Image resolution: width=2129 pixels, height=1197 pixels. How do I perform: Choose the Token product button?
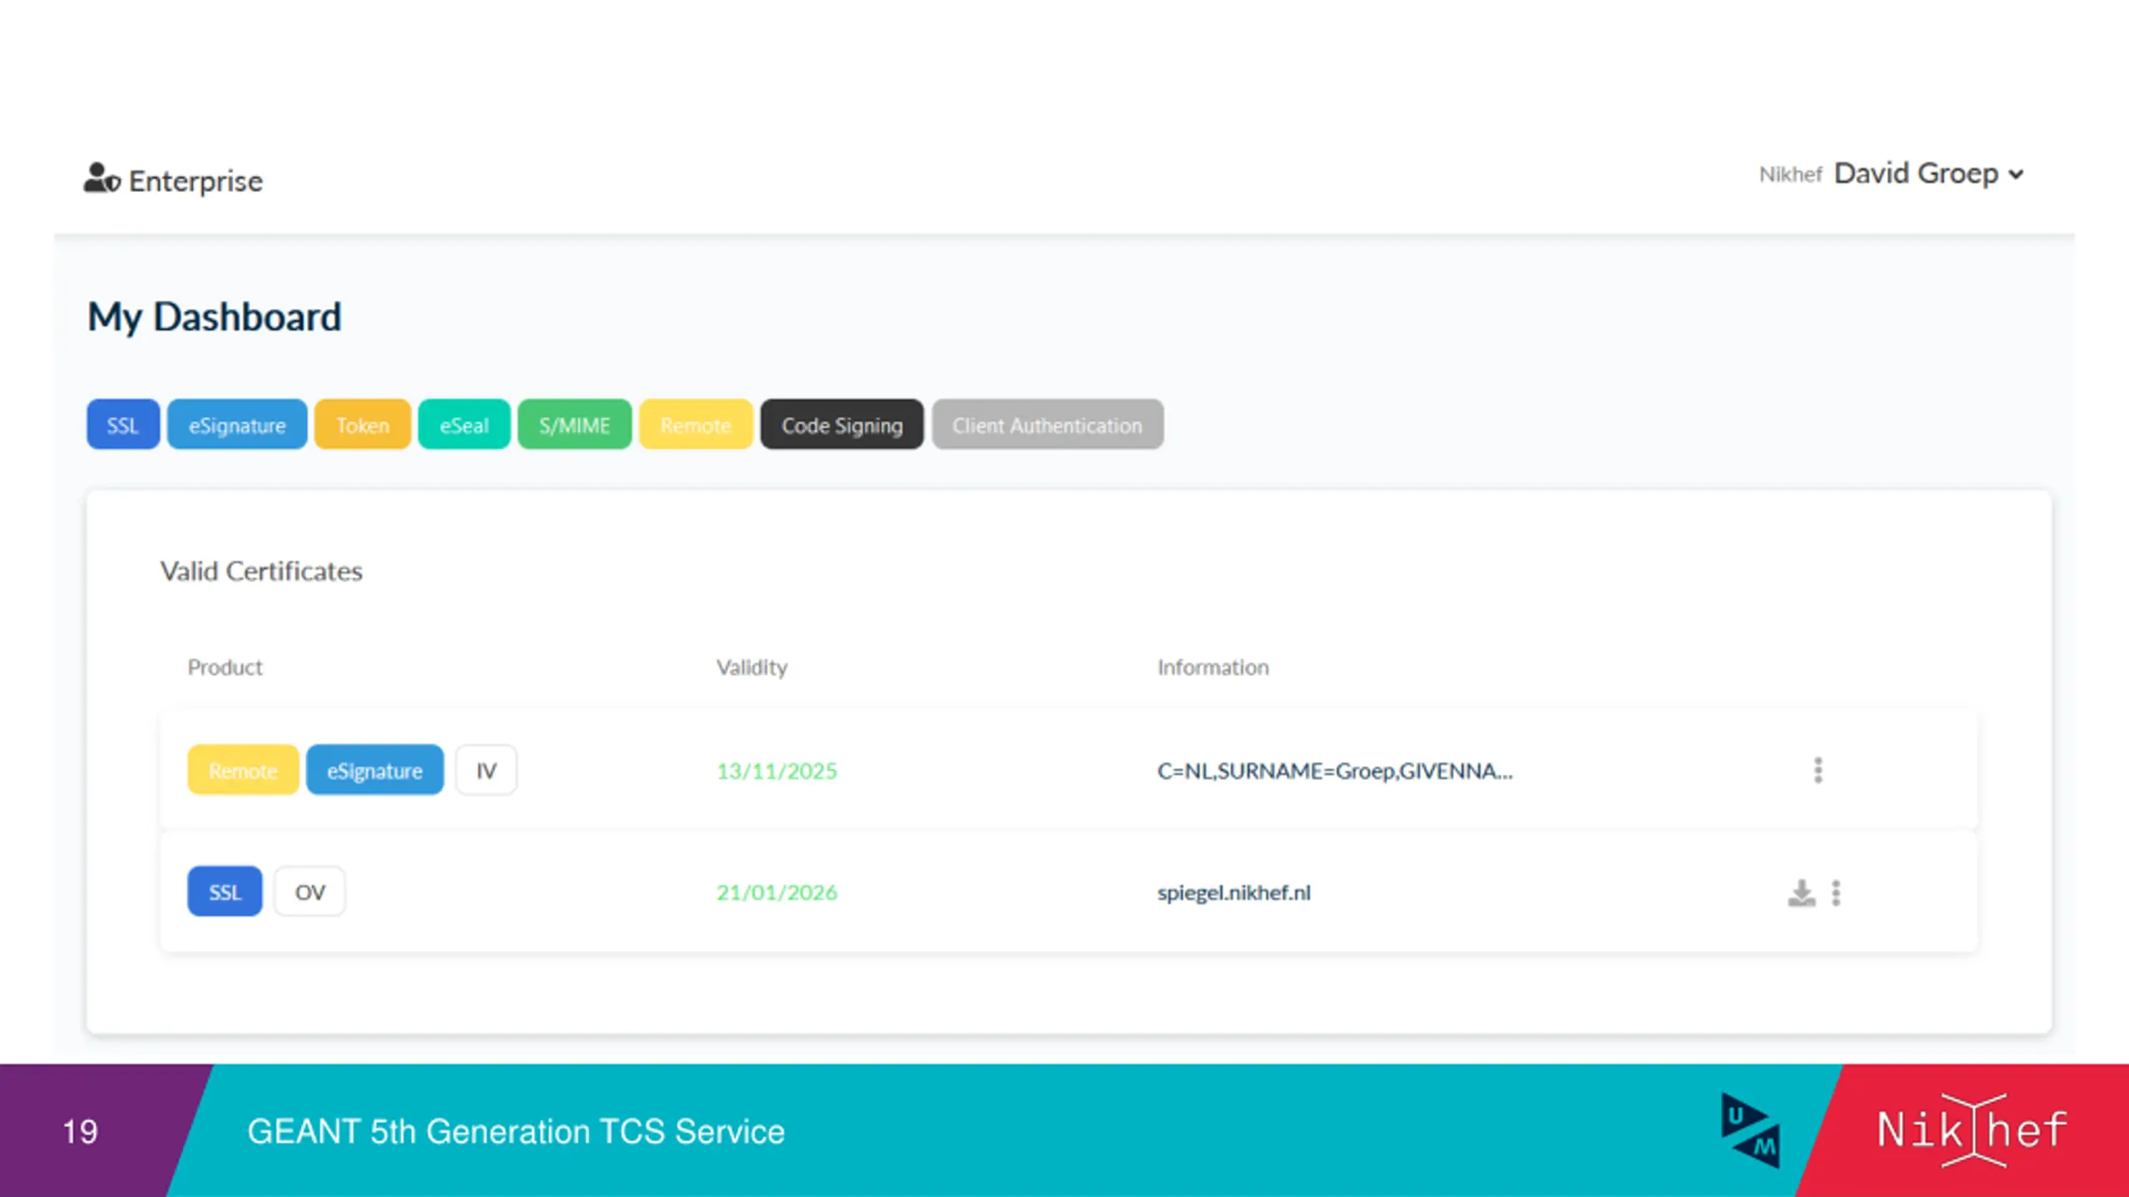click(x=363, y=425)
